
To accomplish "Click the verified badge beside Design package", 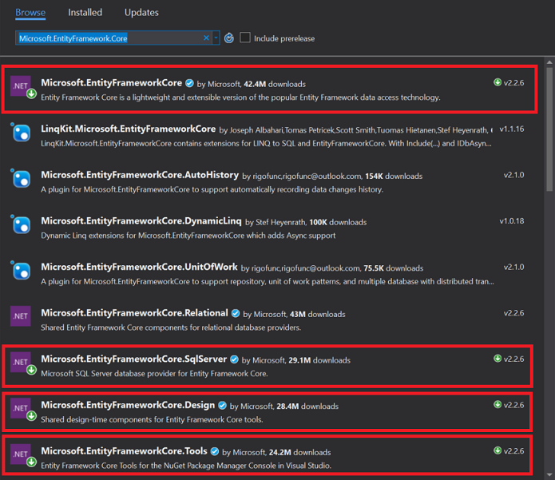I will coord(222,405).
